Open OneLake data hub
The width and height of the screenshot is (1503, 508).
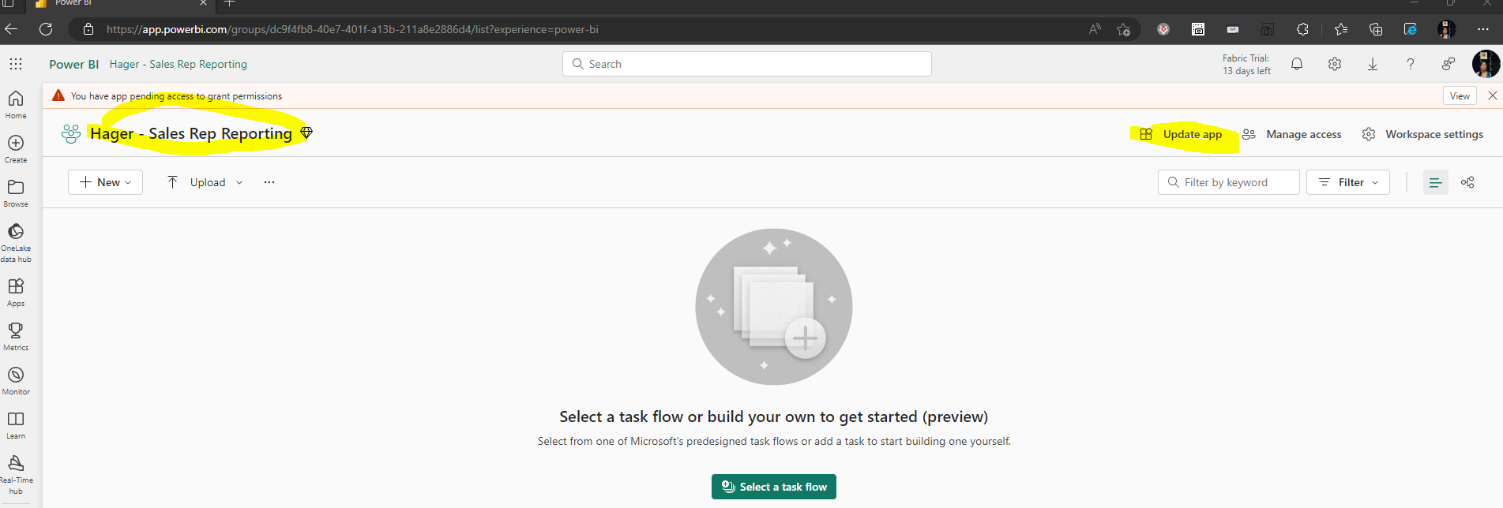16,242
